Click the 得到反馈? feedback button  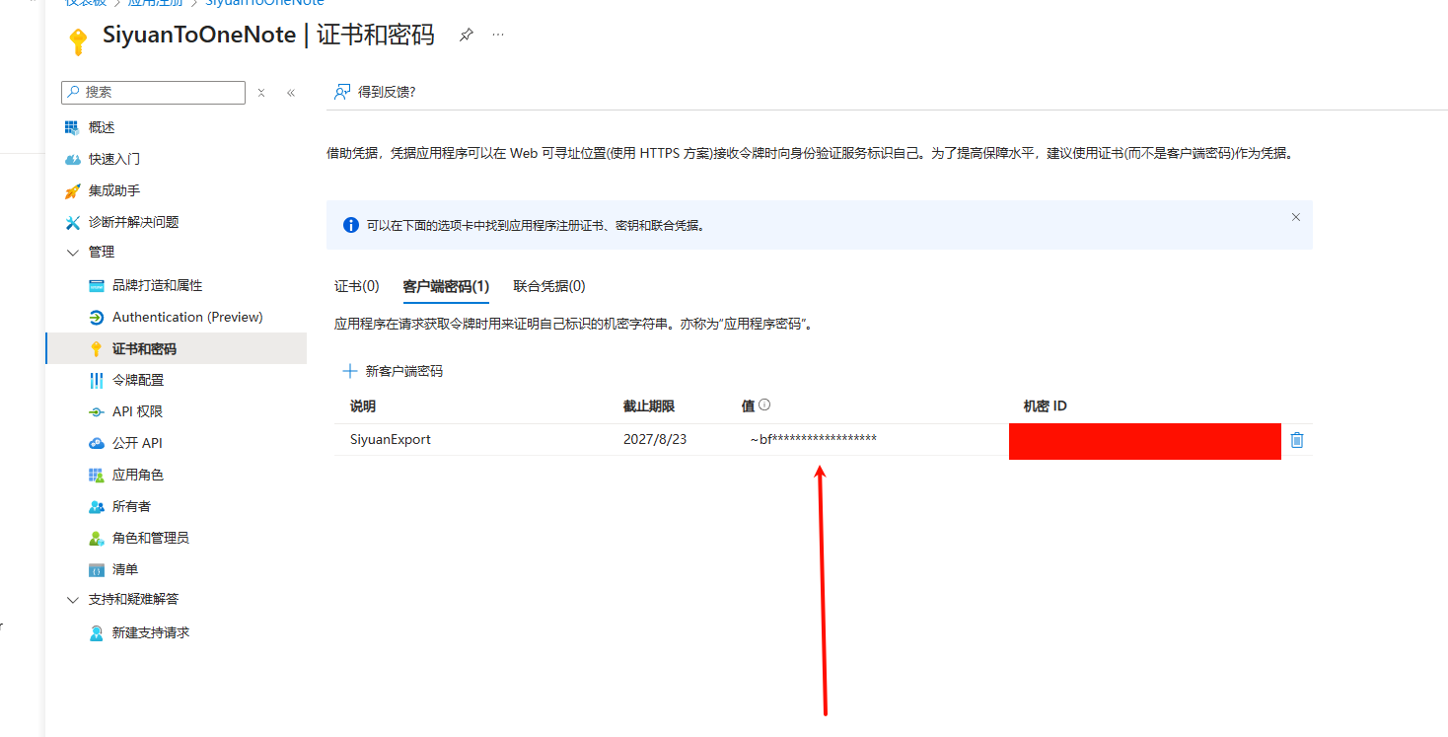point(375,92)
